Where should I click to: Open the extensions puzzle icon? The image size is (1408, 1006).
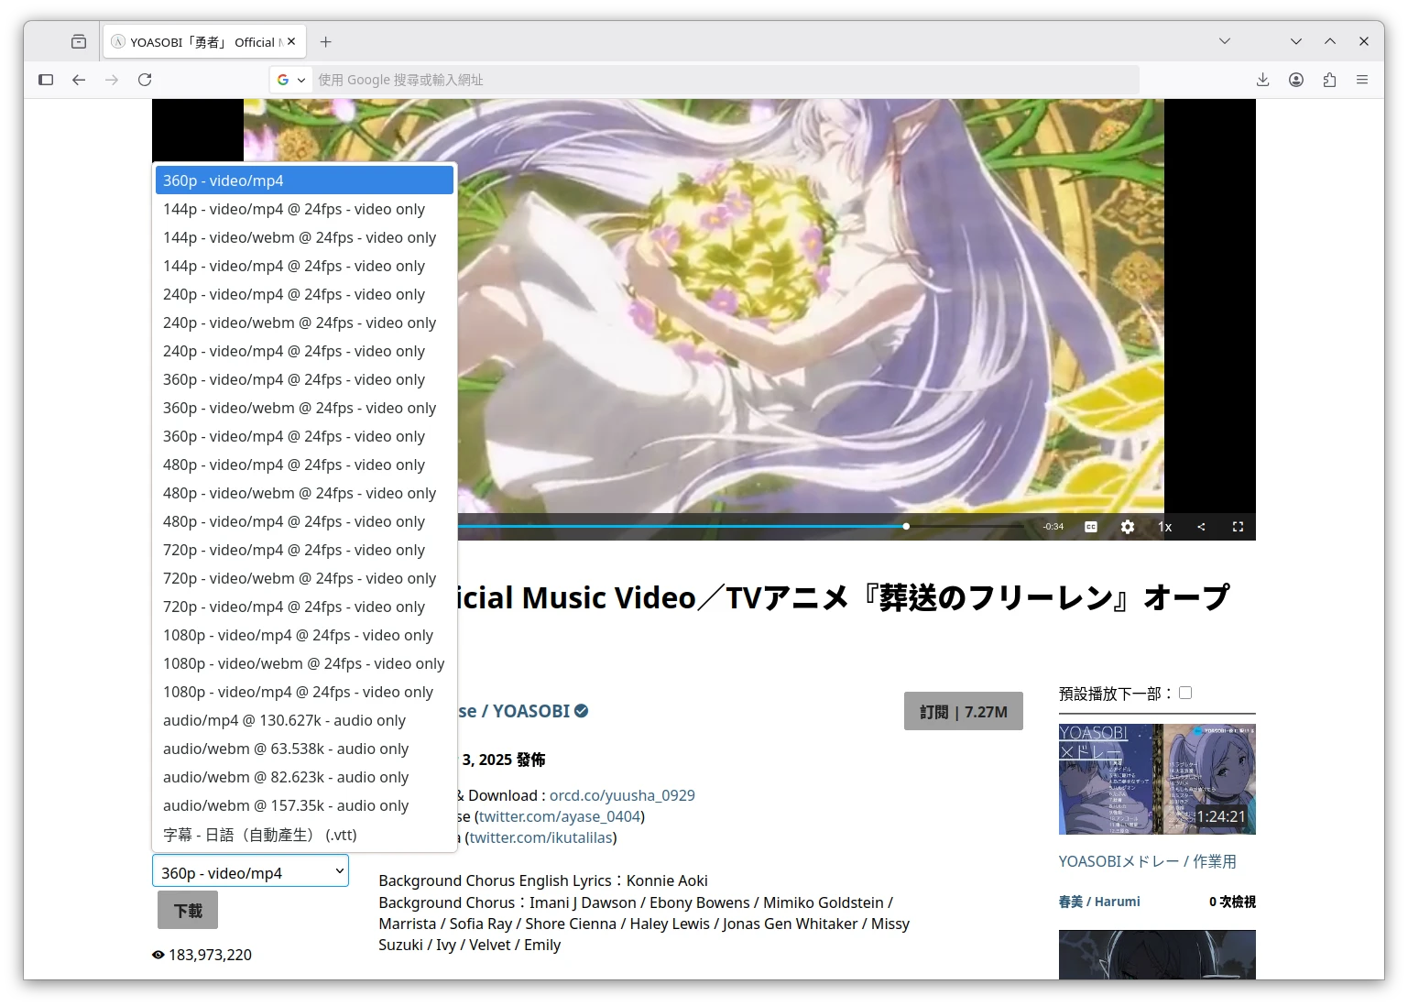[x=1329, y=80]
